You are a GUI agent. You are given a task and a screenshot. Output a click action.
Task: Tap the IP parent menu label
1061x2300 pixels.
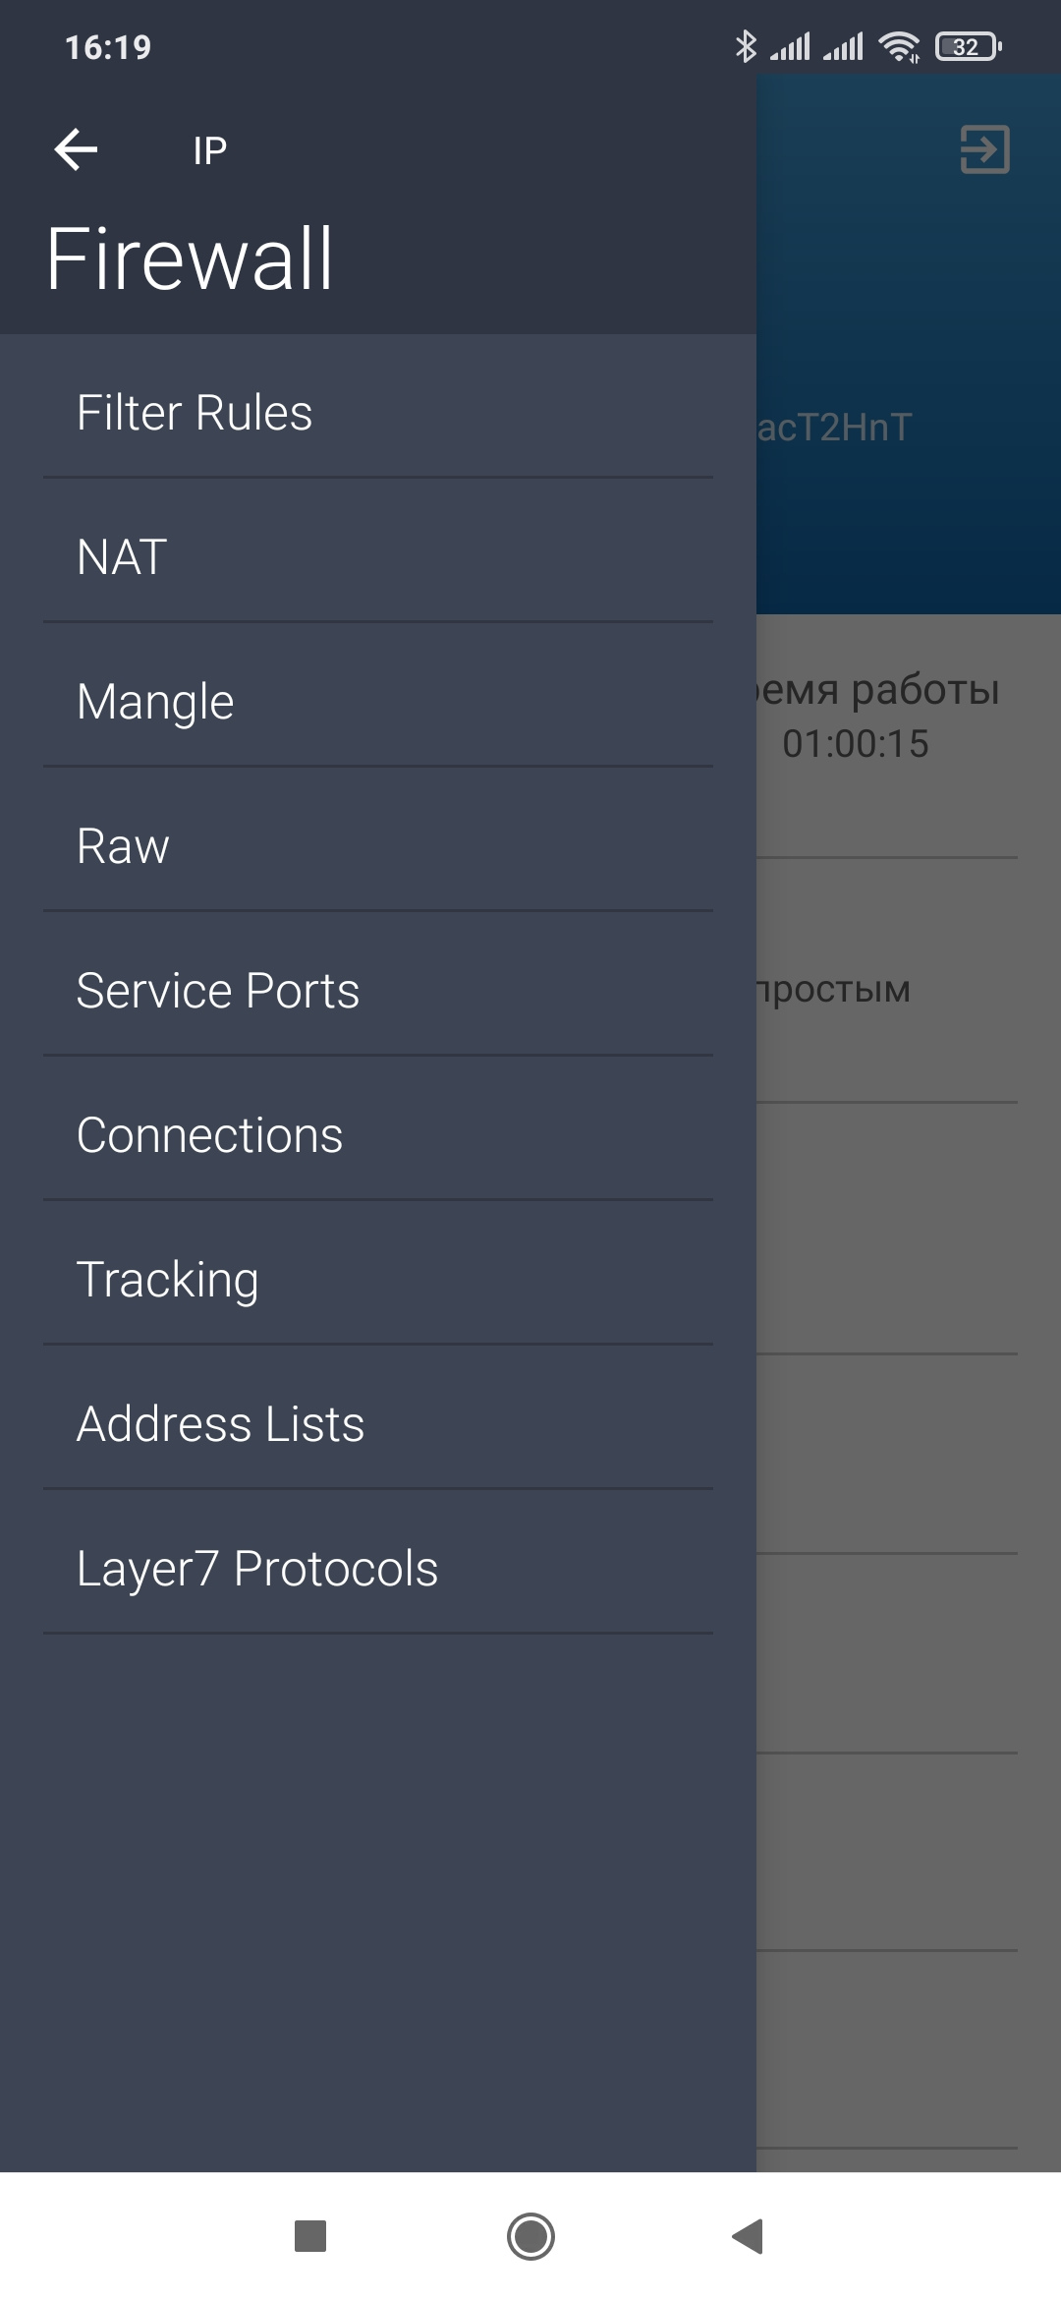[x=210, y=150]
